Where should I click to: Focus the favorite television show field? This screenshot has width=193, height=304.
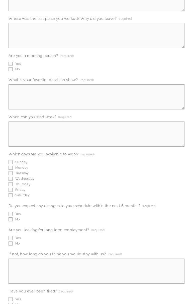tap(96, 97)
